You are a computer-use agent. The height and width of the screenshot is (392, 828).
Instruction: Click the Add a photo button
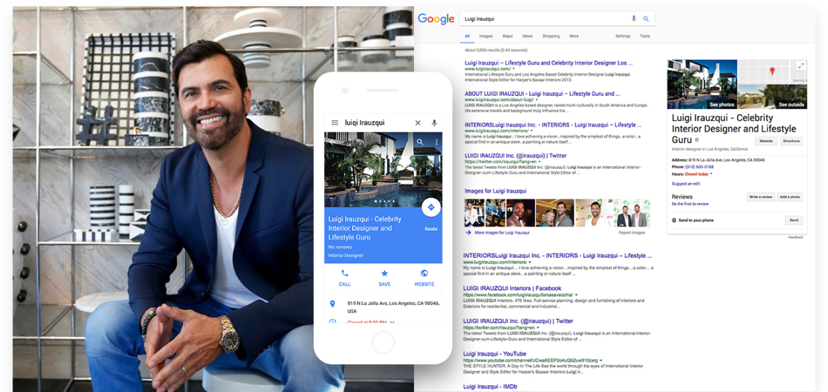click(790, 197)
